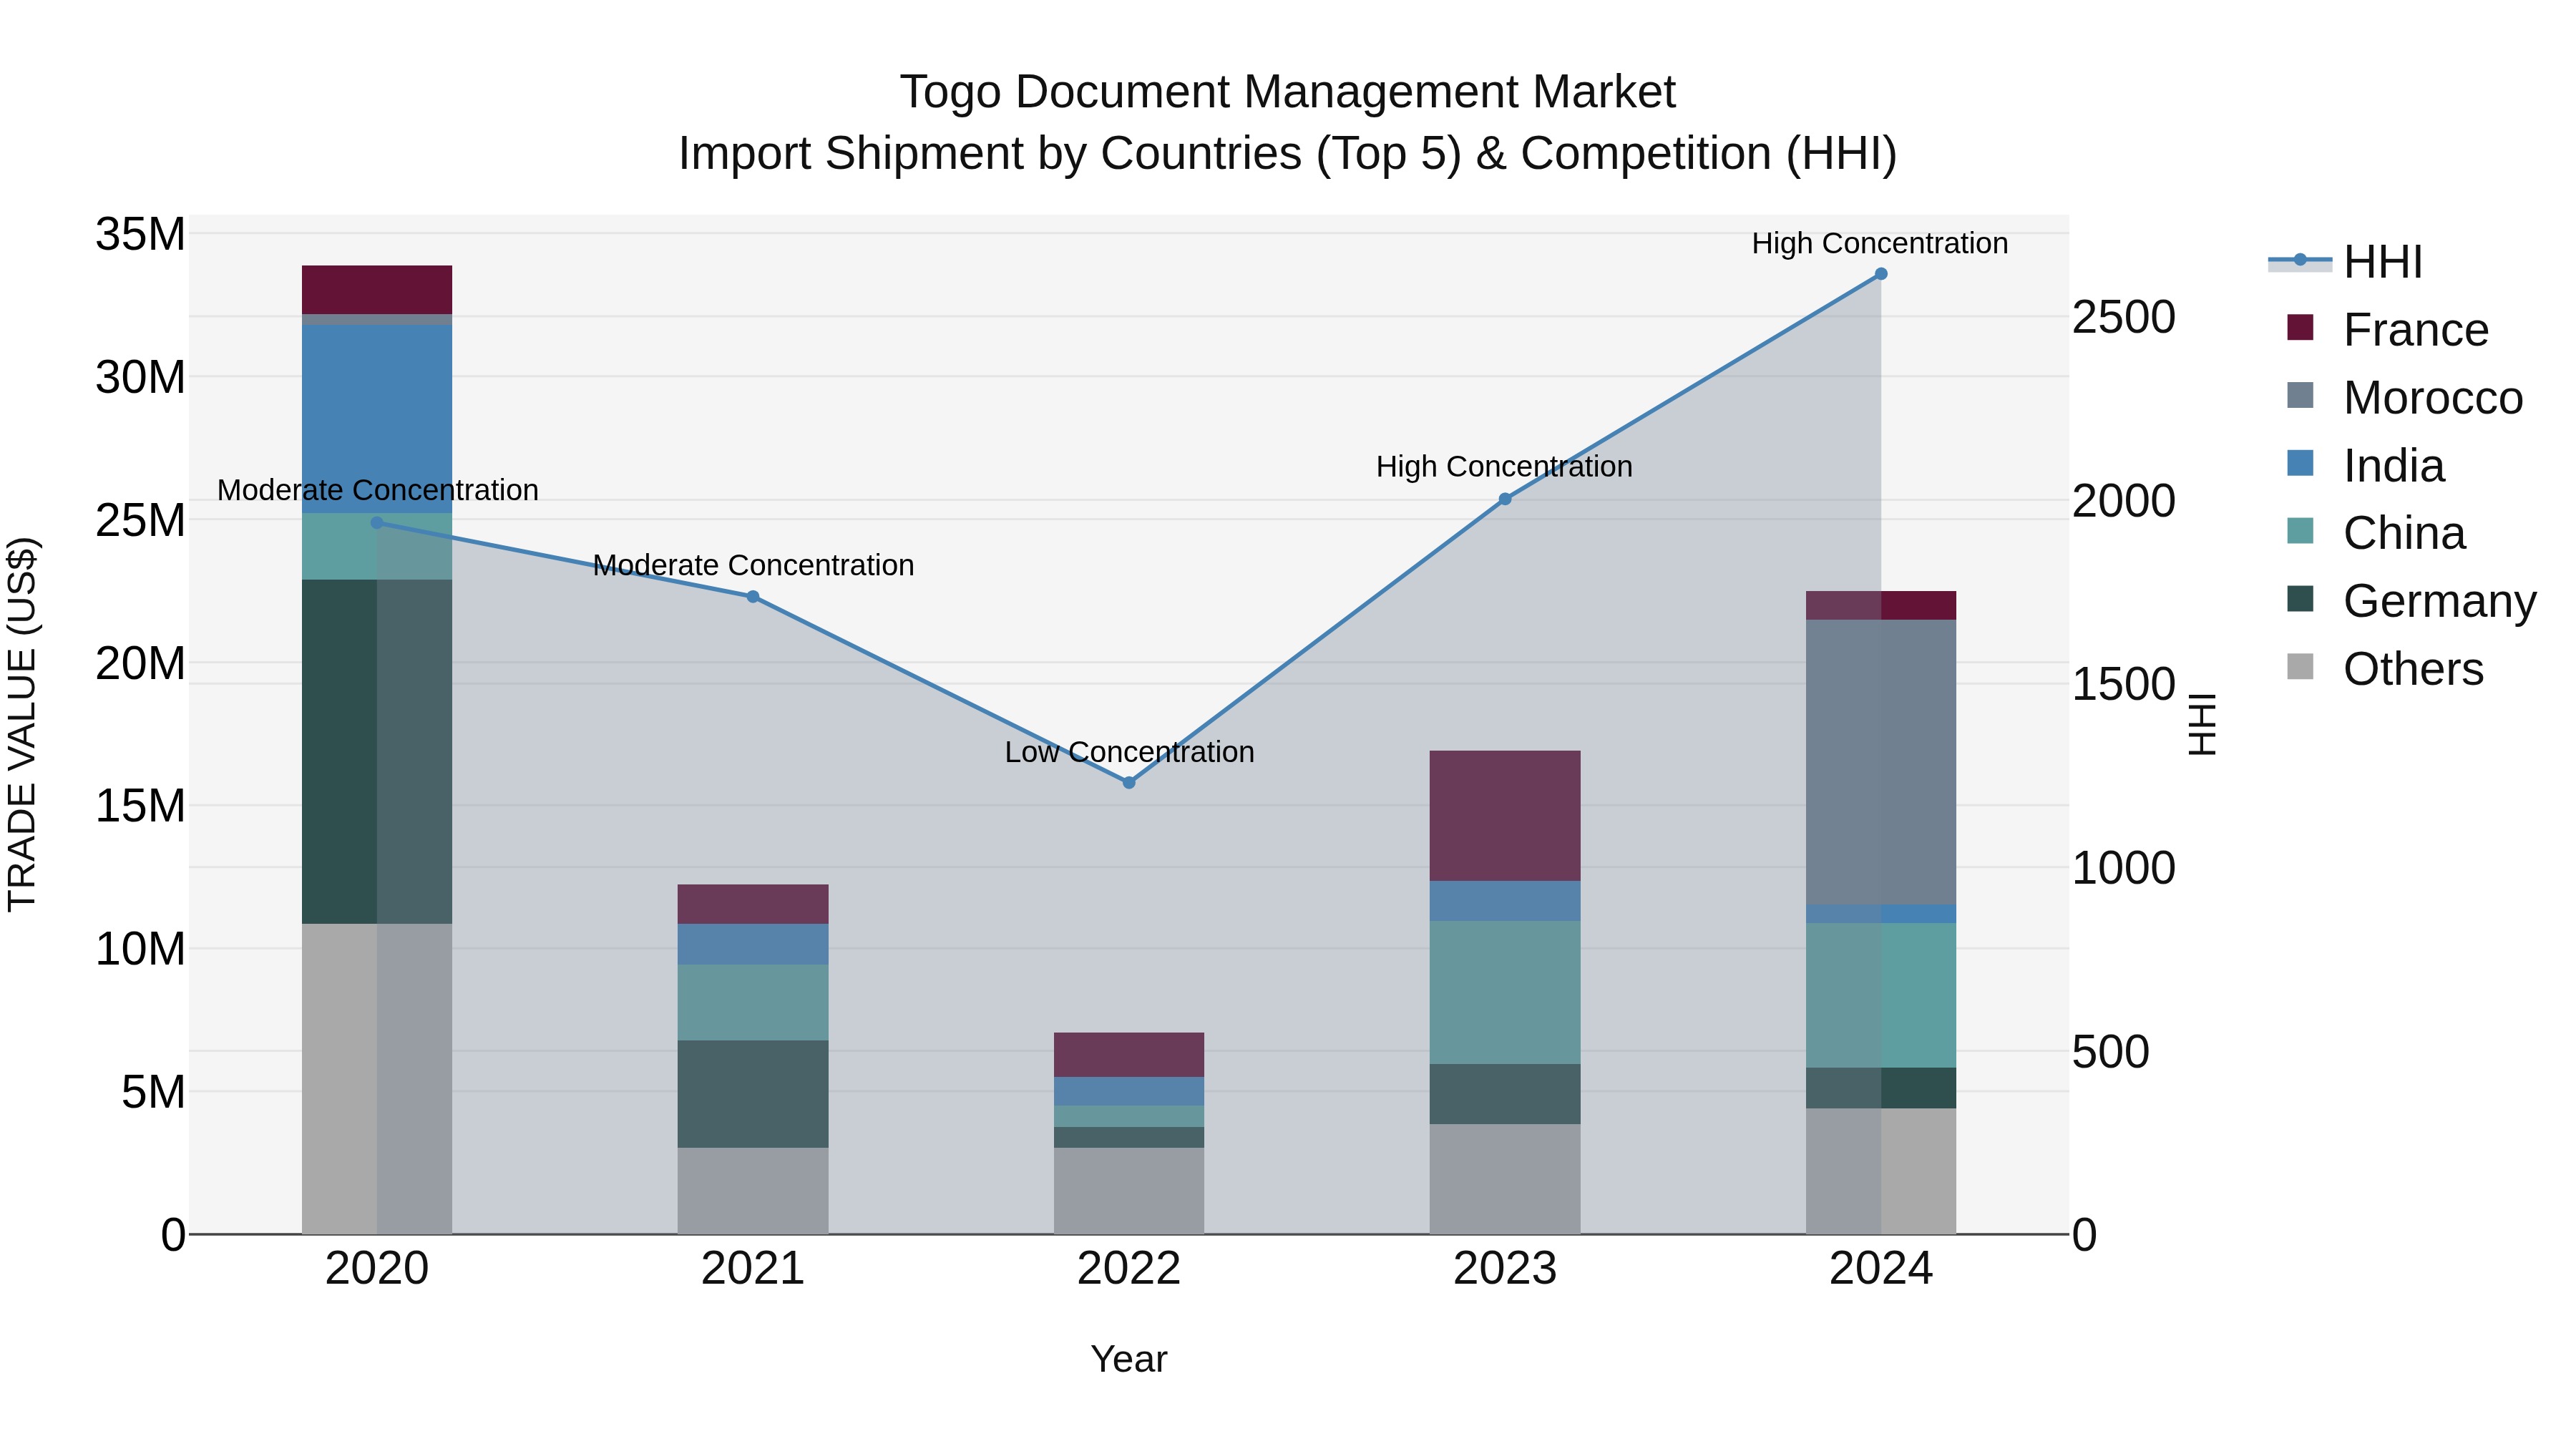Select the France segment of the 2023 bar
This screenshot has width=2576, height=1449.
pyautogui.click(x=1505, y=815)
